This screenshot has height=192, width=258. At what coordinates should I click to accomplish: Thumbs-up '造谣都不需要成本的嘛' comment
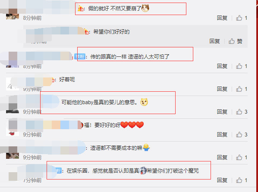click(242, 158)
